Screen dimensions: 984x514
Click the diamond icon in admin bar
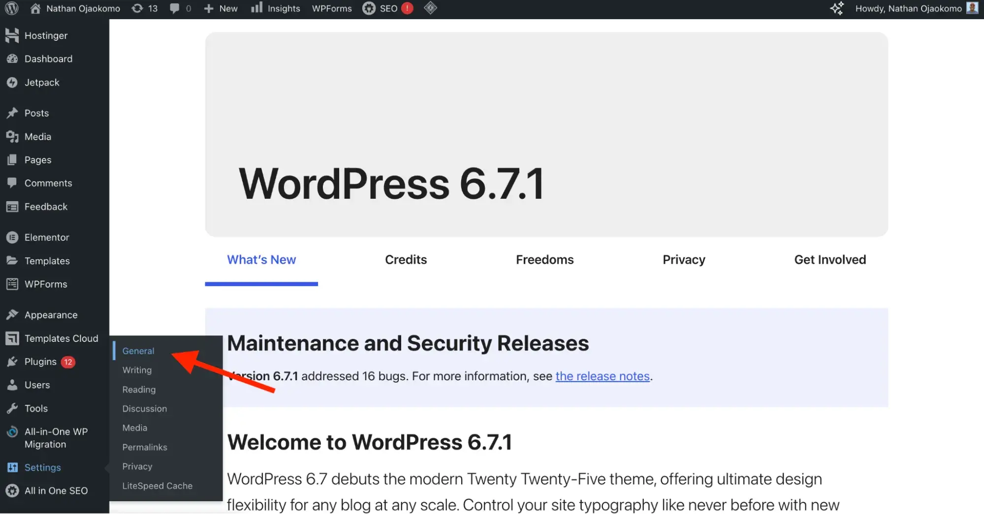pos(431,8)
